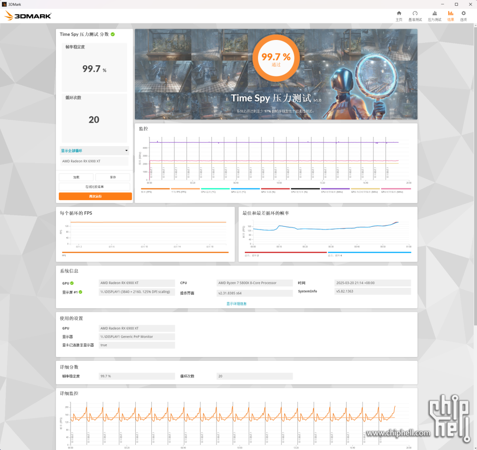The width and height of the screenshot is (477, 450).
Task: Switch to the 结果 results section
Action: pyautogui.click(x=451, y=16)
